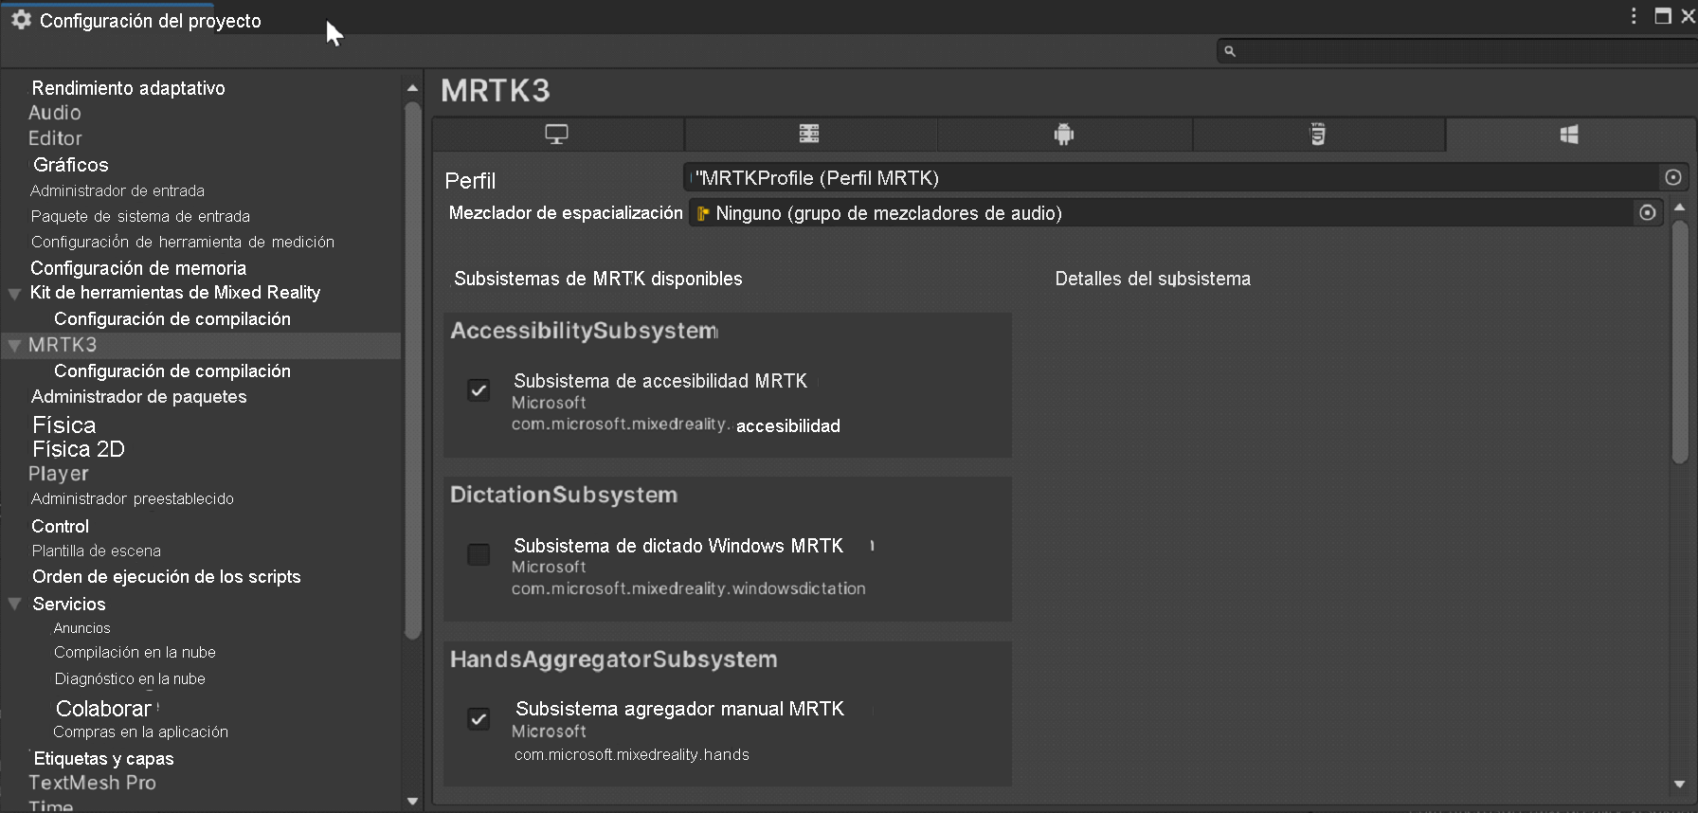The image size is (1698, 813).
Task: Open Player settings
Action: coord(58,474)
